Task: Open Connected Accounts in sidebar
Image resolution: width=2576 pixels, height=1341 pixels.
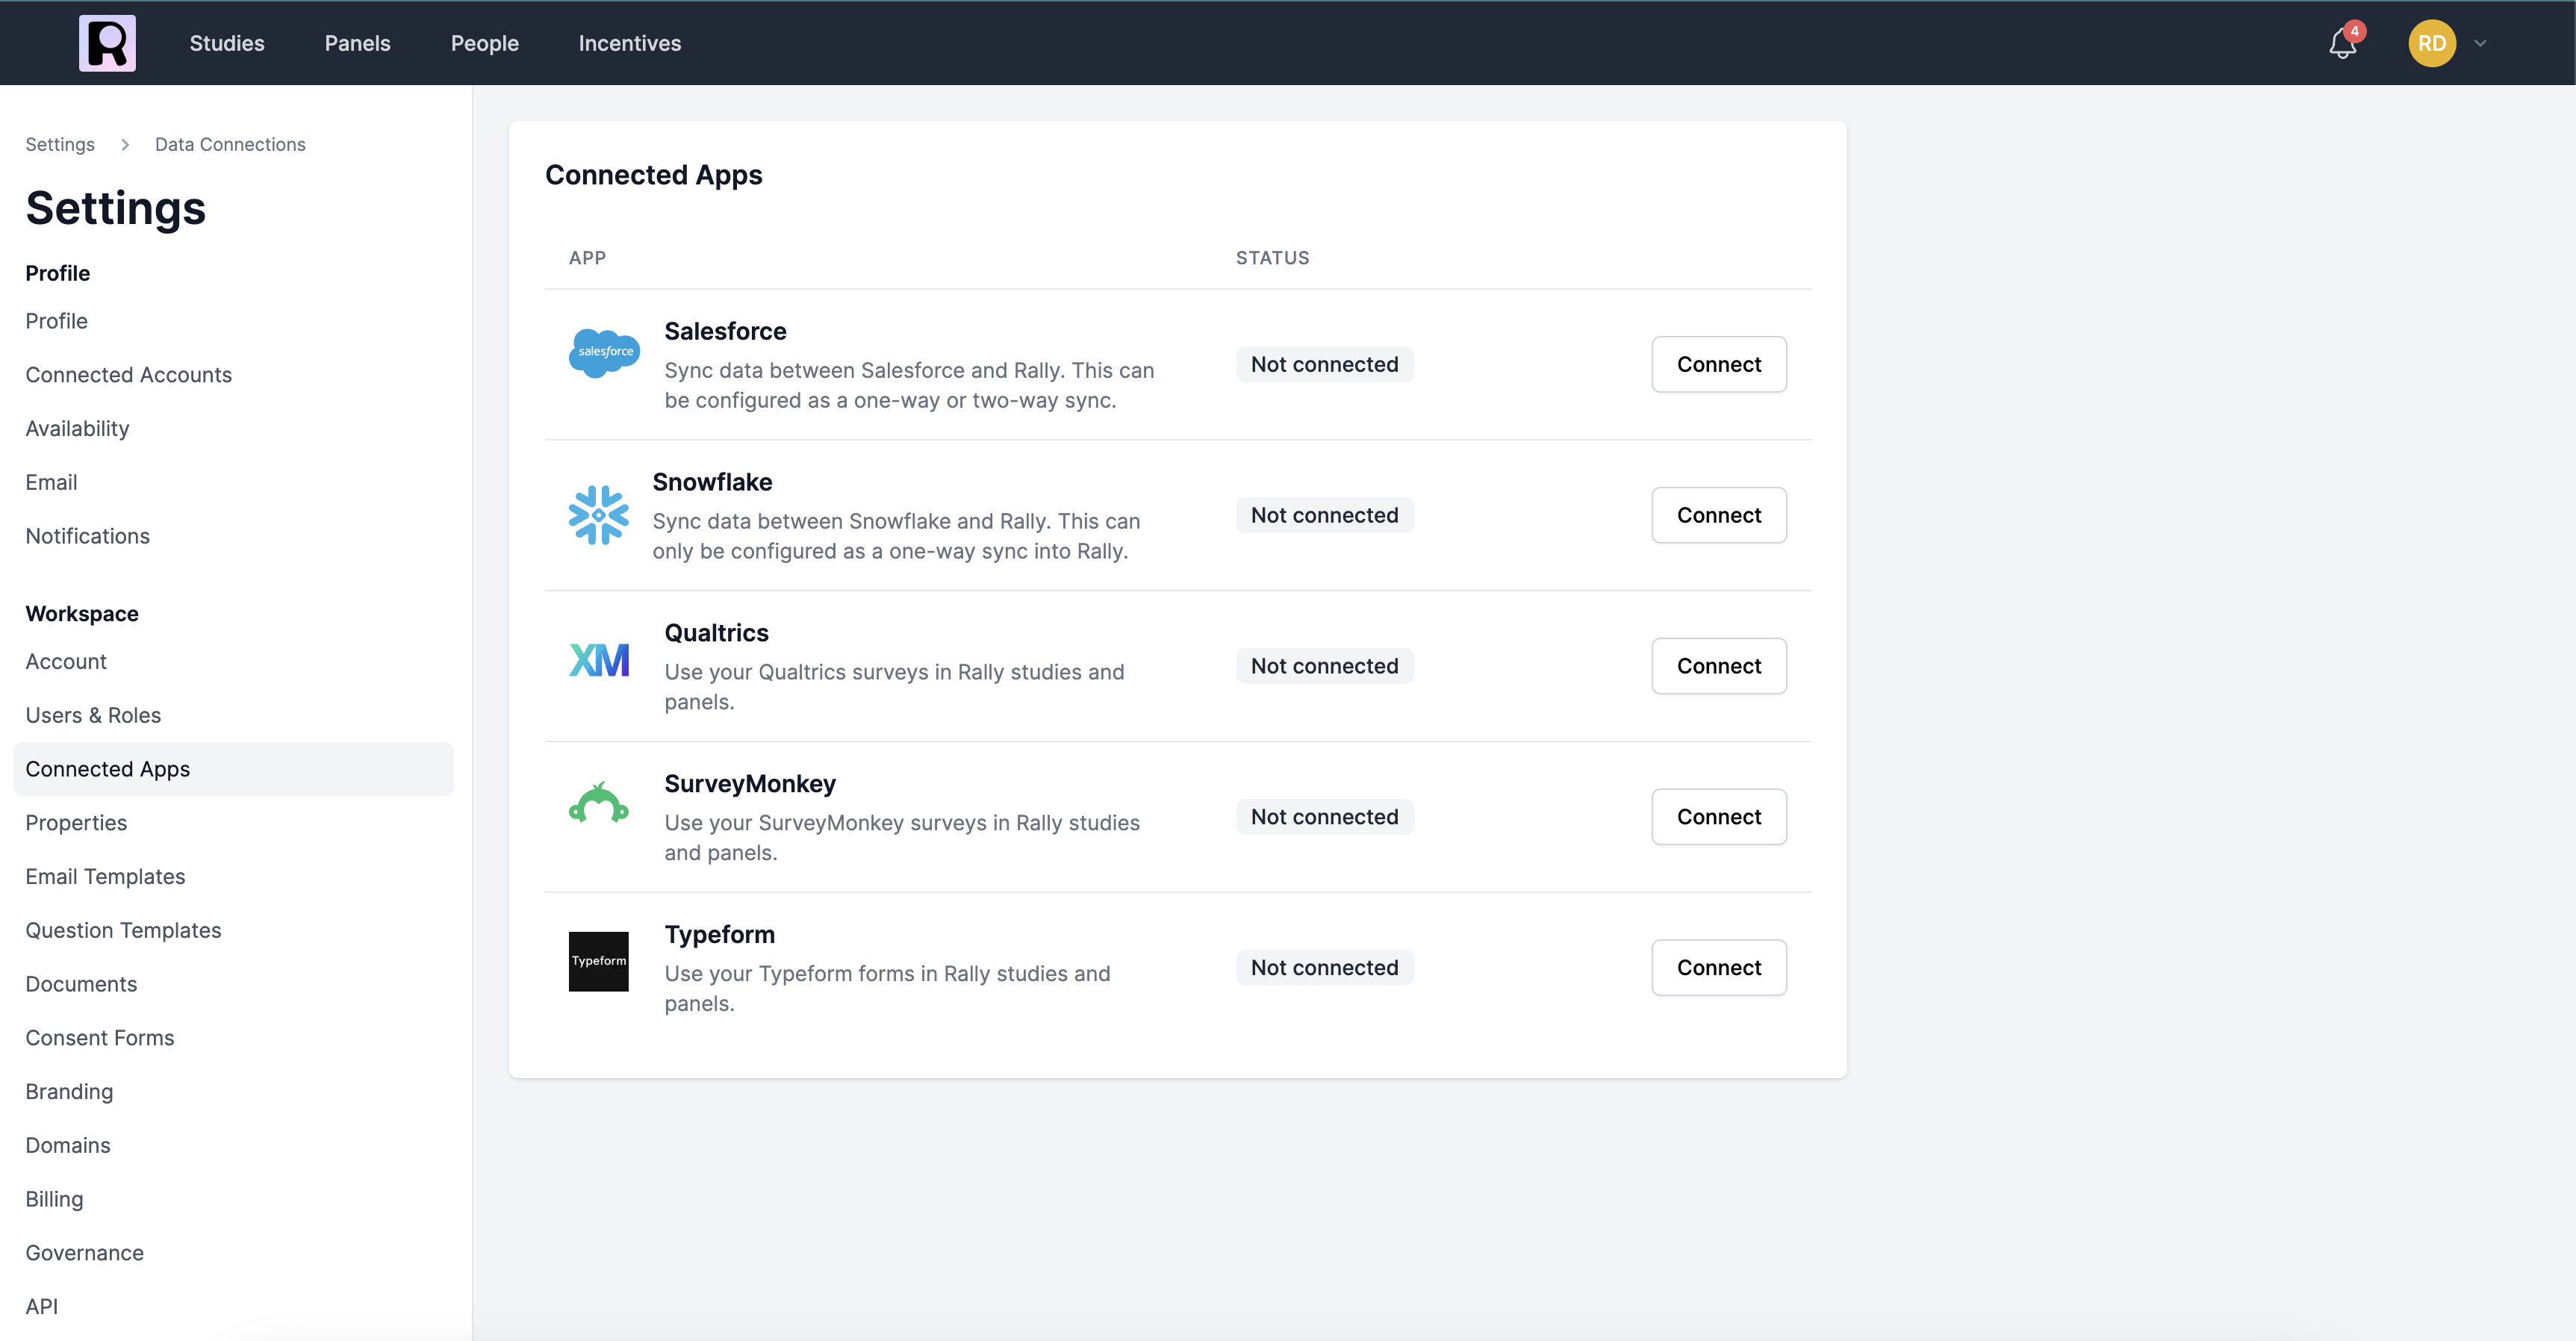Action: coord(128,375)
